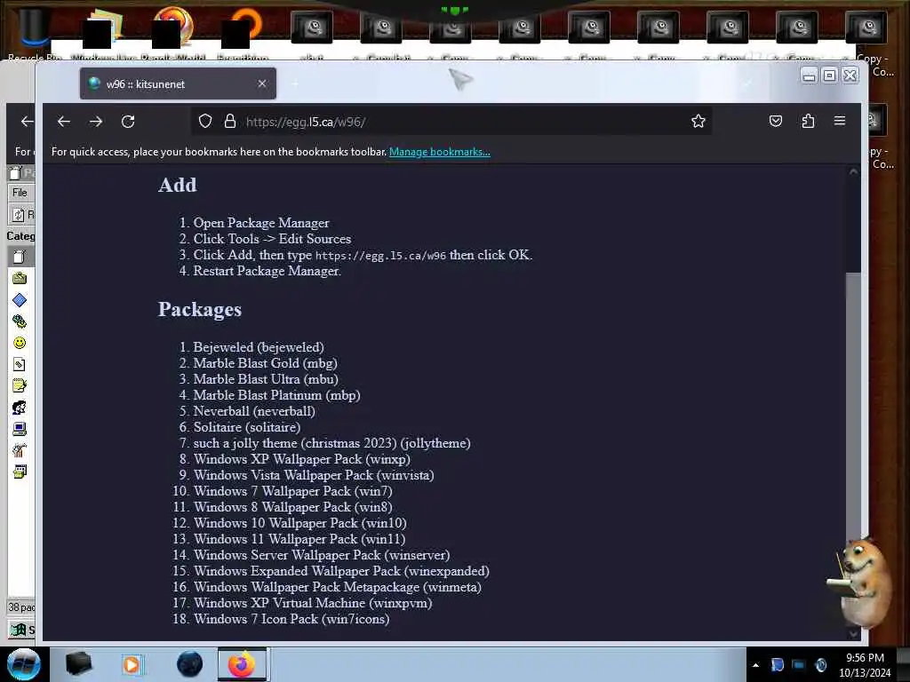Click the hamster assistant character
The image size is (910, 682).
tap(860, 583)
